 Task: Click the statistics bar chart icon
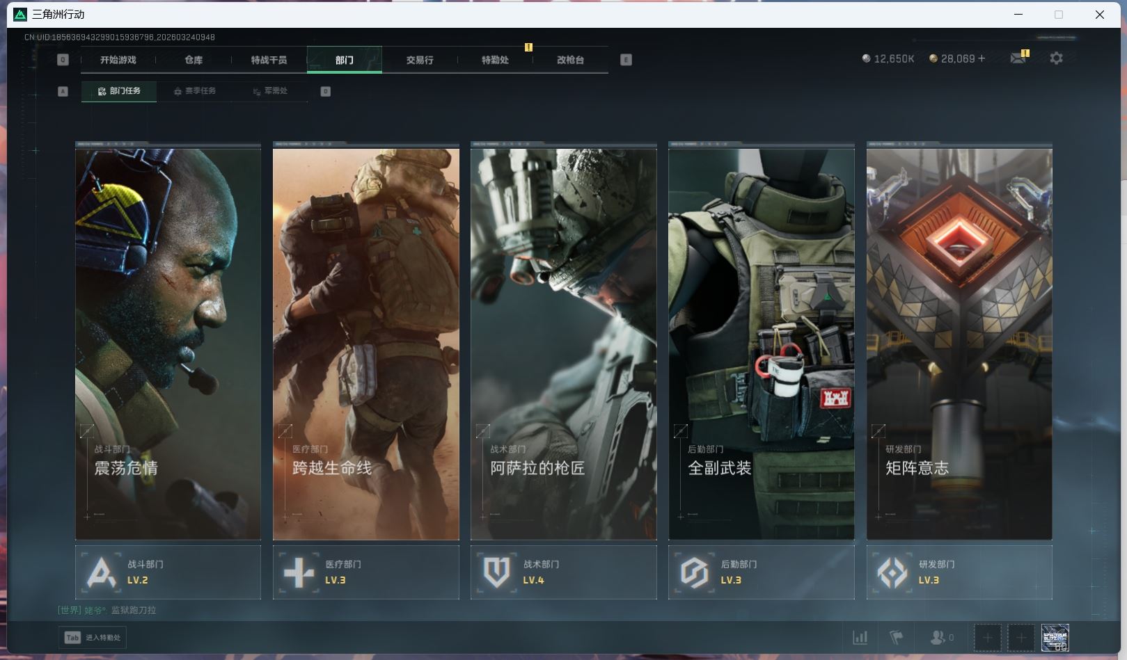point(860,637)
